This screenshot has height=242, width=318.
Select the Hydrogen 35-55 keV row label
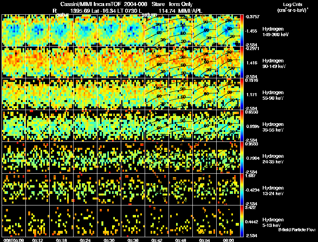tap(273, 127)
